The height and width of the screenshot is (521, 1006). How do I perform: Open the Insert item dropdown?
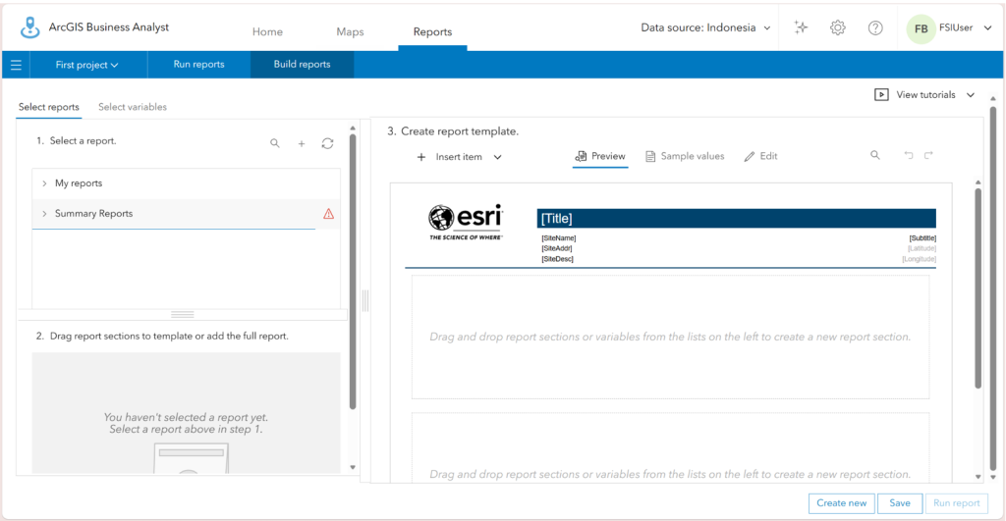point(459,157)
